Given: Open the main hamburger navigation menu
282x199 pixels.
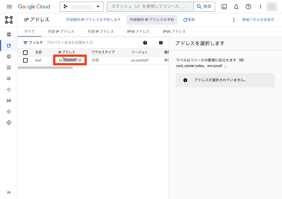Looking at the screenshot, I should click(x=9, y=7).
